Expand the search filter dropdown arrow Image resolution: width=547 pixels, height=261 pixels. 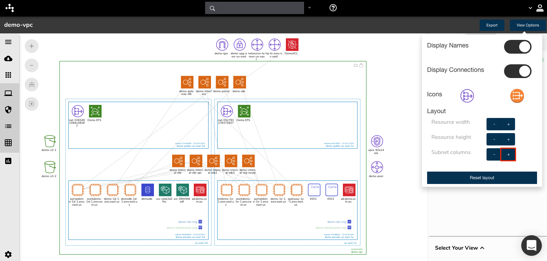tap(309, 8)
